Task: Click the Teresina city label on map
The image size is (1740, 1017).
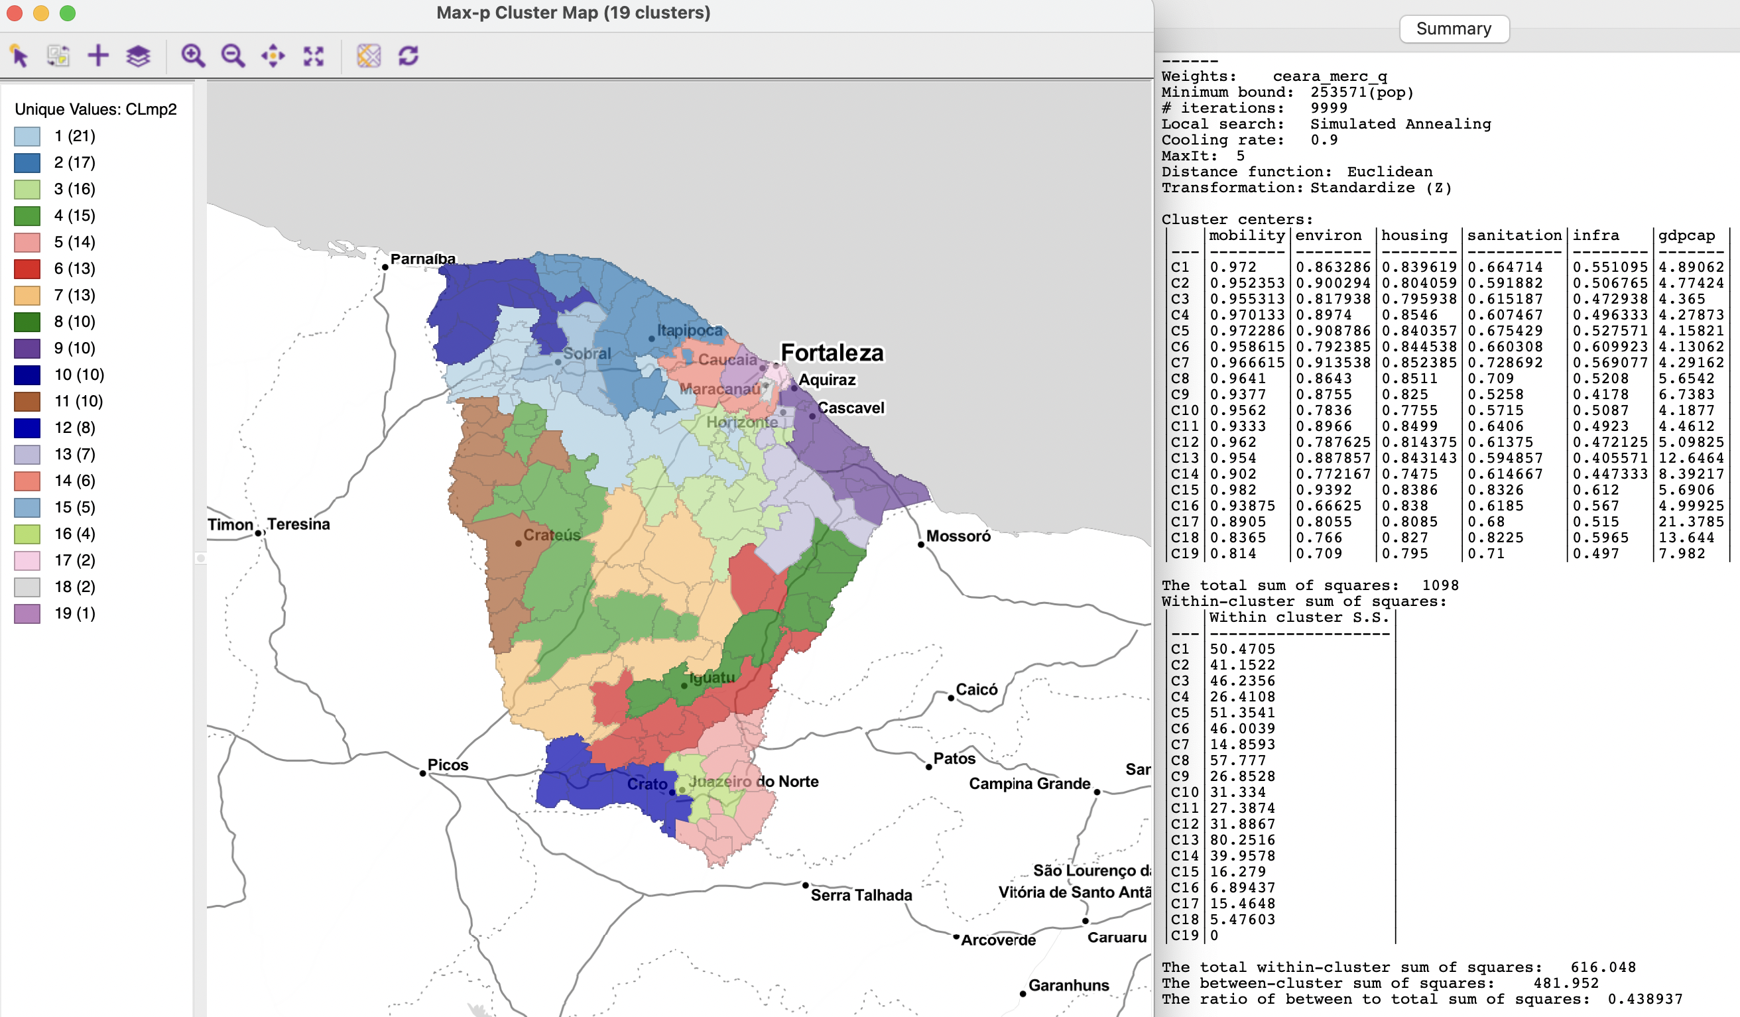Action: [298, 524]
